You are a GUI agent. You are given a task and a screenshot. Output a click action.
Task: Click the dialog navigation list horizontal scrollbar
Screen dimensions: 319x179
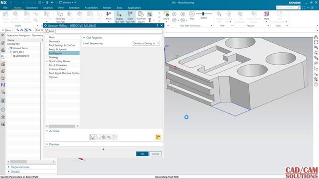point(62,126)
